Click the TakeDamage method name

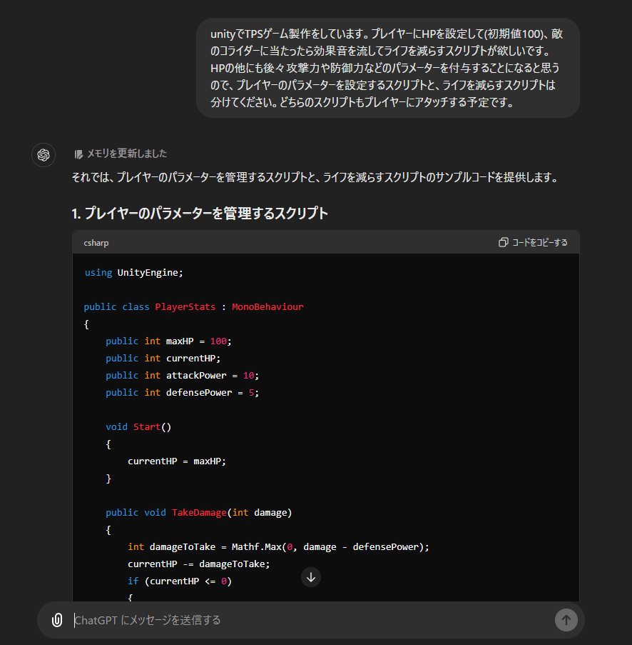pos(199,513)
